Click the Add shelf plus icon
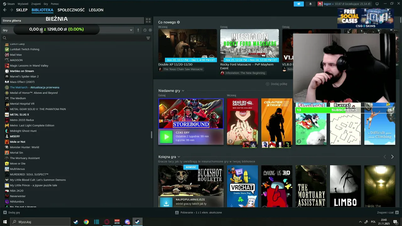Image resolution: width=402 pixels, height=226 pixels. click(x=268, y=84)
